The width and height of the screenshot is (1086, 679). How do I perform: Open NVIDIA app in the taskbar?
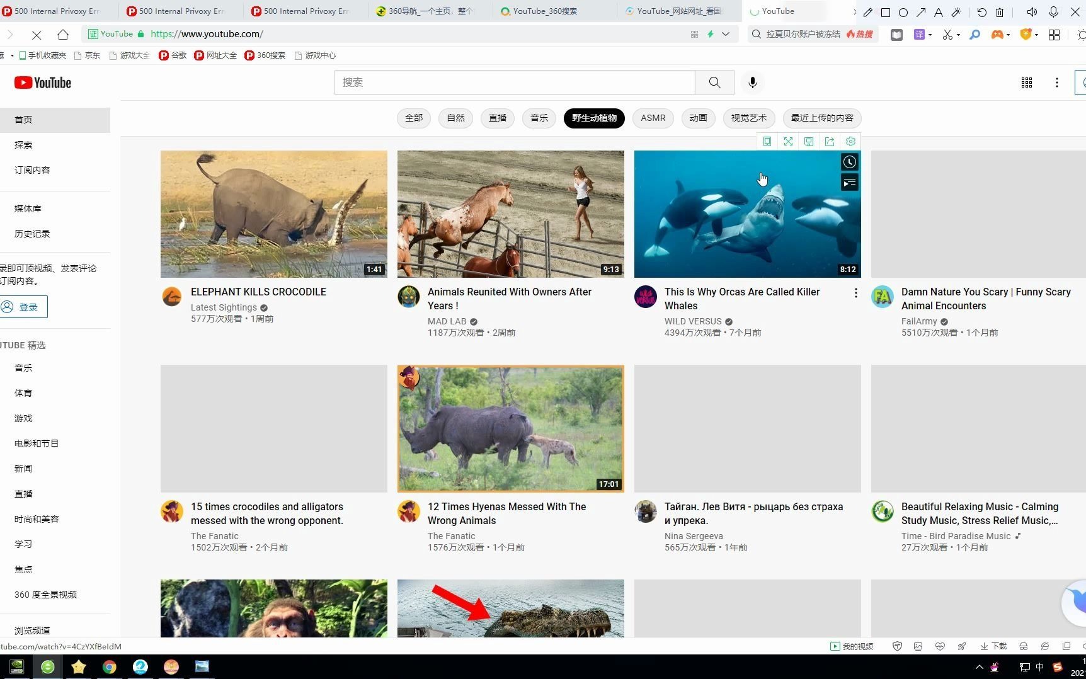16,667
